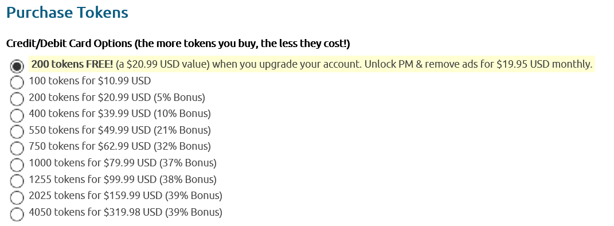Click the '37% Bonus' option label text
Screen dimensions: 614x226
tap(187, 163)
